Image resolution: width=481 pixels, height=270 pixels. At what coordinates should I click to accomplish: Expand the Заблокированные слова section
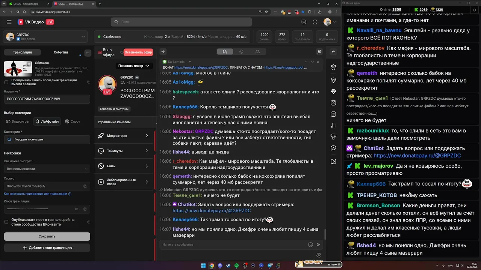[x=124, y=182]
